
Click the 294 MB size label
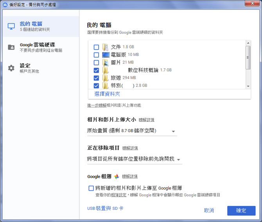click(129, 78)
